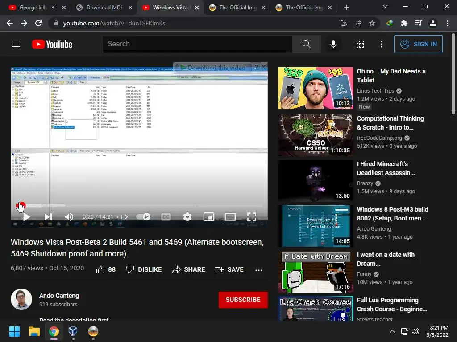Image resolution: width=457 pixels, height=342 pixels.
Task: Open YouTube settings three-dot menu
Action: (x=381, y=44)
